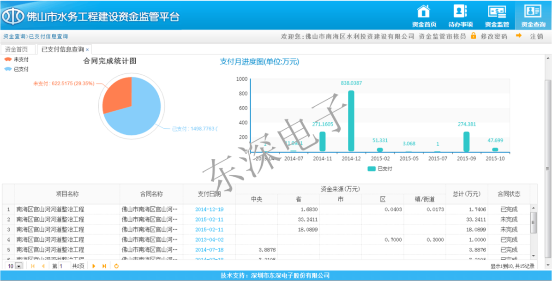Toggle the 已支付 legend below the bar chart

pos(380,169)
